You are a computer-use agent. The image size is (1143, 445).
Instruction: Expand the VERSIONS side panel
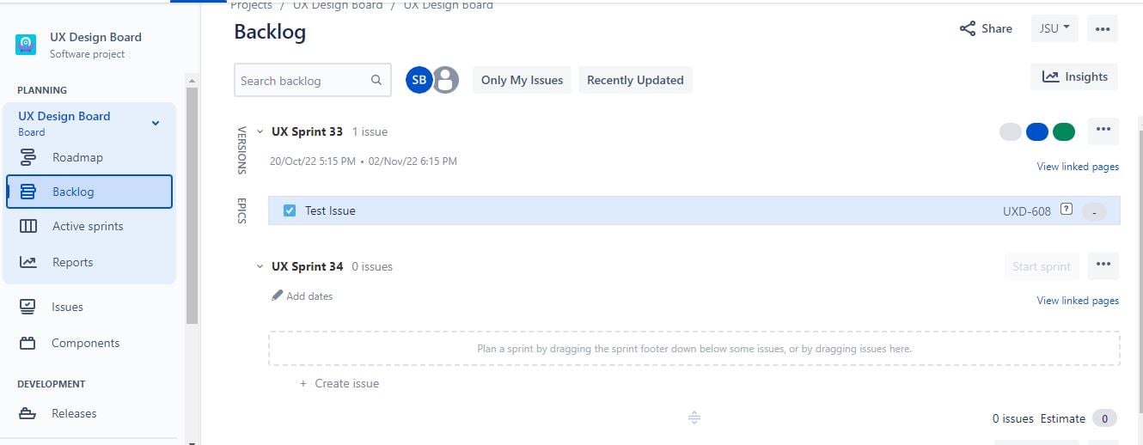(241, 151)
